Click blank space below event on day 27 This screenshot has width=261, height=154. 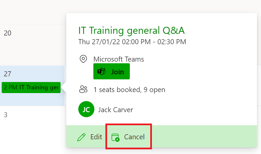tap(32, 99)
